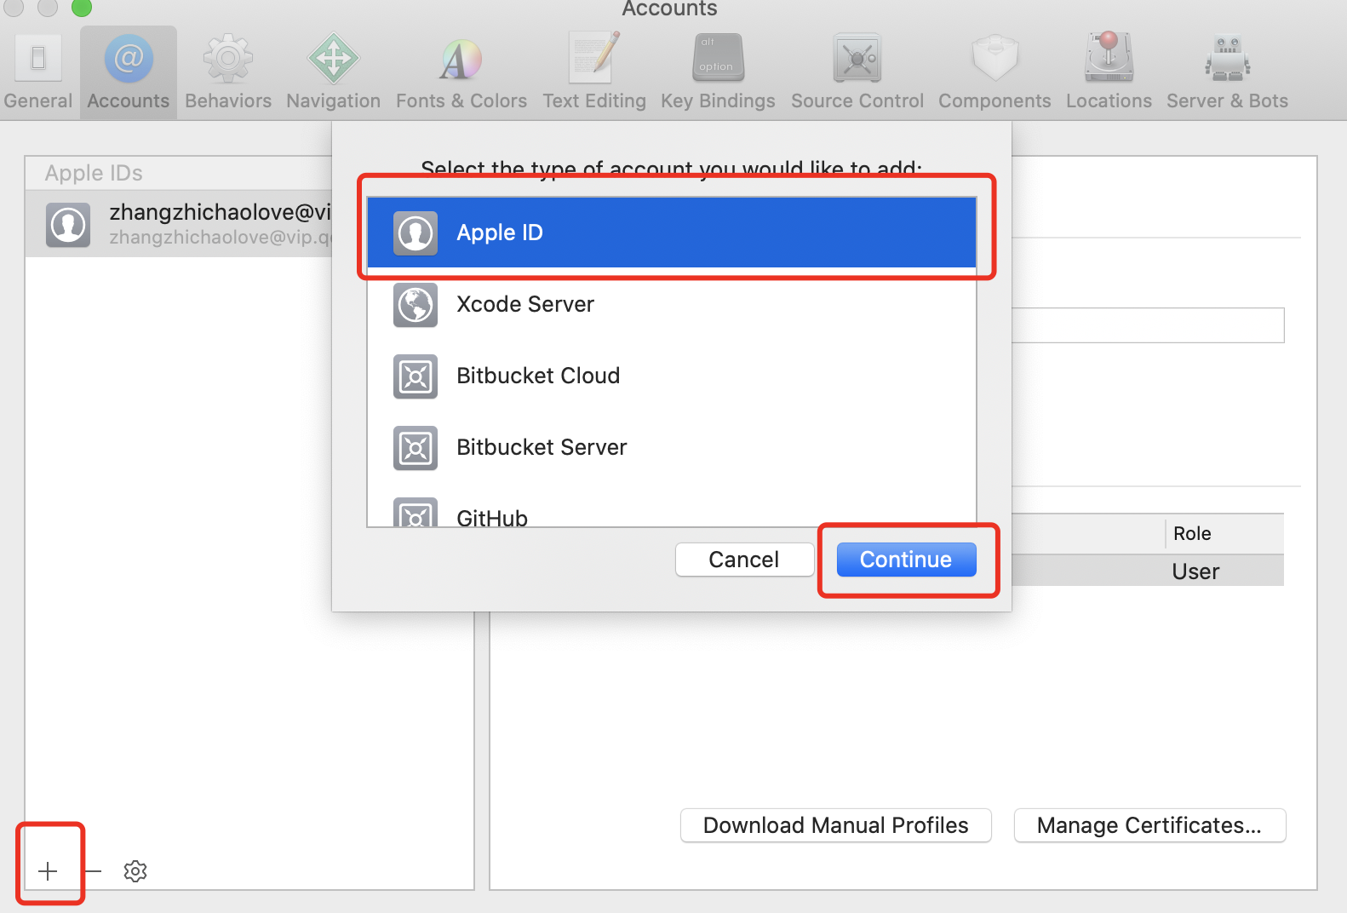
Task: Cancel the add account dialog
Action: (x=744, y=560)
